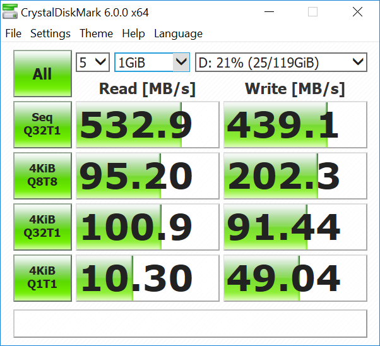
Task: Expand the D: 21% drive selection dropdown
Action: (x=281, y=63)
